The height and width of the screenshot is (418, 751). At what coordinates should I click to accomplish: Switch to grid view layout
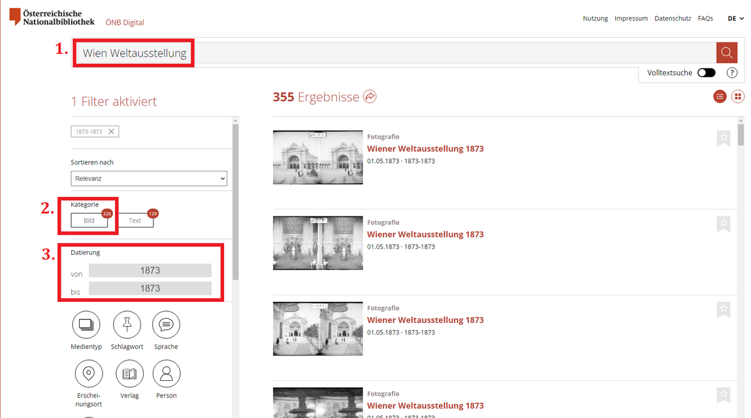click(x=737, y=97)
